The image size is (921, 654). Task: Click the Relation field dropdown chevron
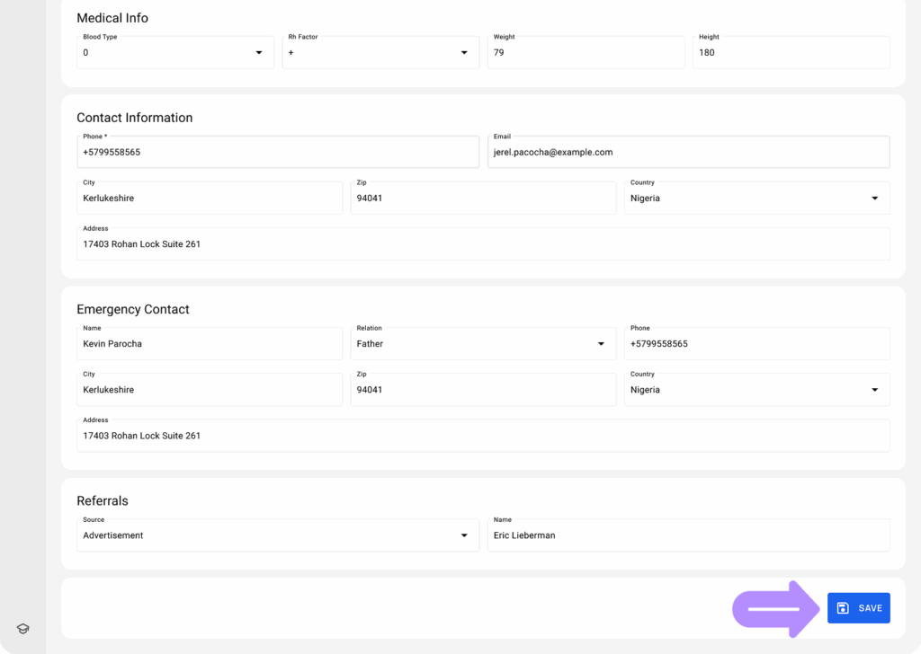click(x=601, y=343)
